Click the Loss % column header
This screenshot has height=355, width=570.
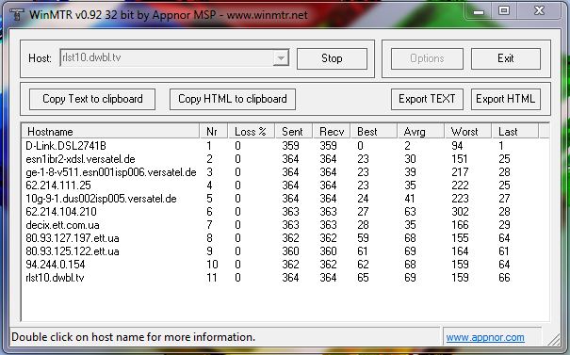tap(252, 131)
